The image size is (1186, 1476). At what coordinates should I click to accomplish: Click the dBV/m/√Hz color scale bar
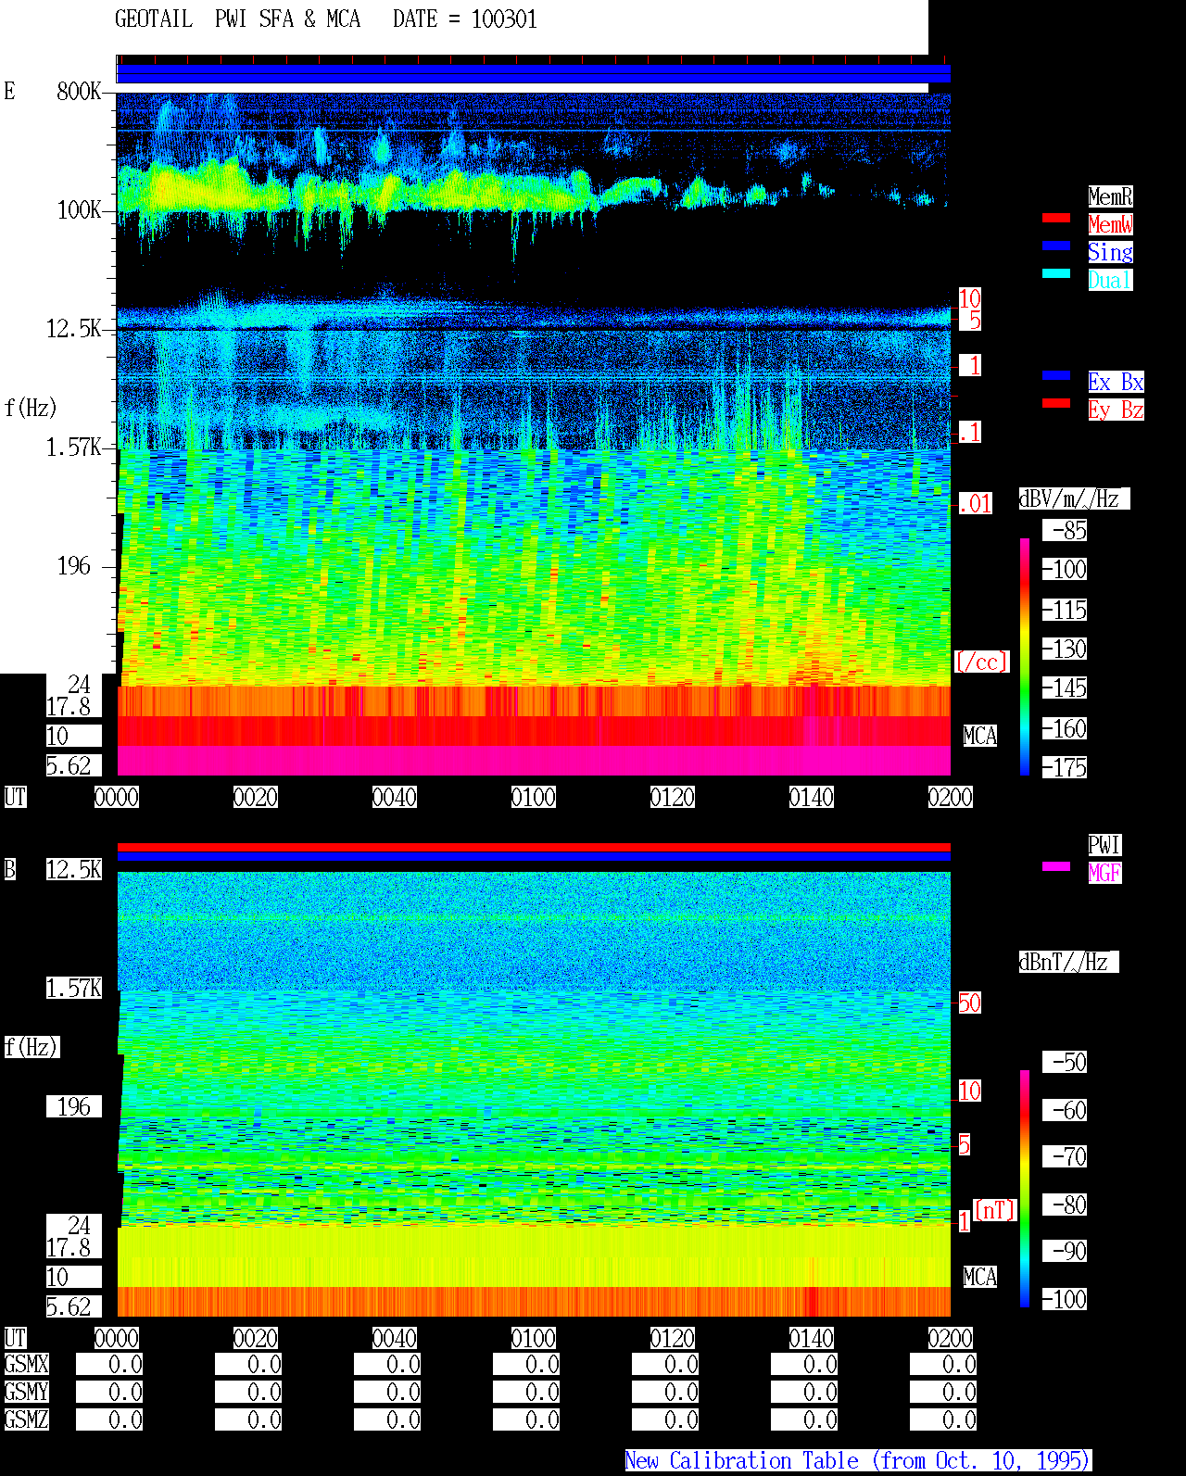(1025, 656)
